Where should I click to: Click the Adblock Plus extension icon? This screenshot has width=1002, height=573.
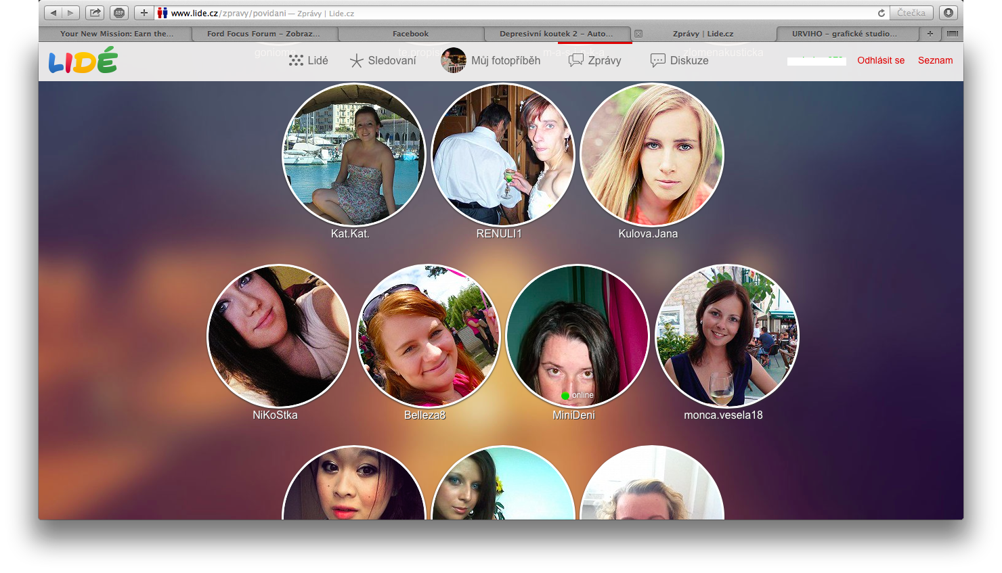[x=119, y=13]
